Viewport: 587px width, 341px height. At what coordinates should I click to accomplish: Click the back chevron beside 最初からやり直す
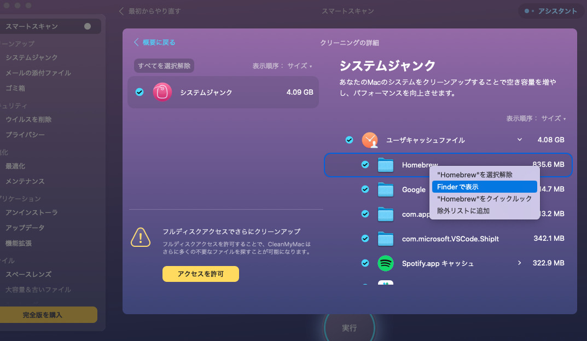point(121,11)
